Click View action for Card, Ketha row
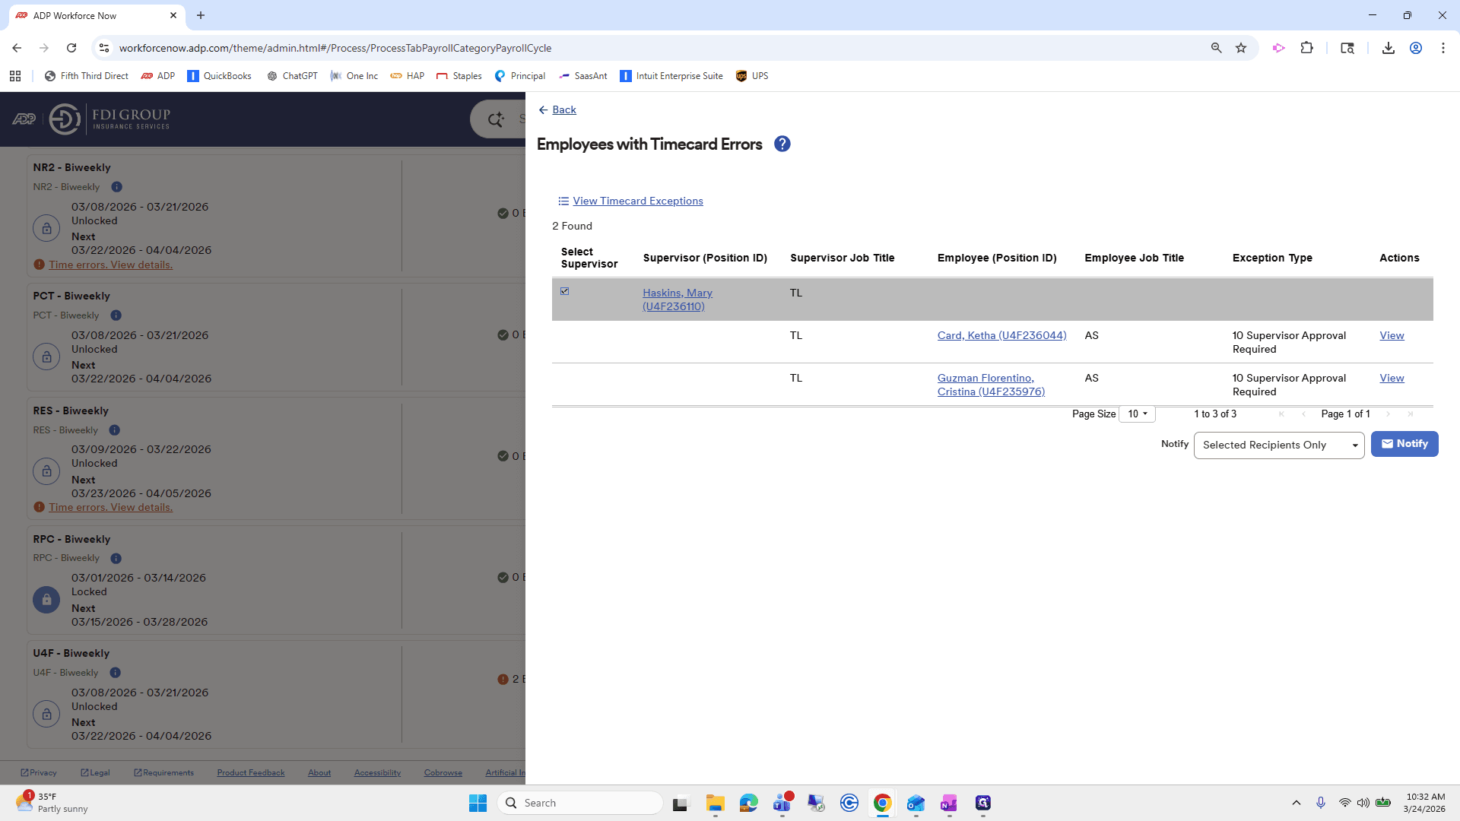The height and width of the screenshot is (821, 1460). click(1392, 335)
